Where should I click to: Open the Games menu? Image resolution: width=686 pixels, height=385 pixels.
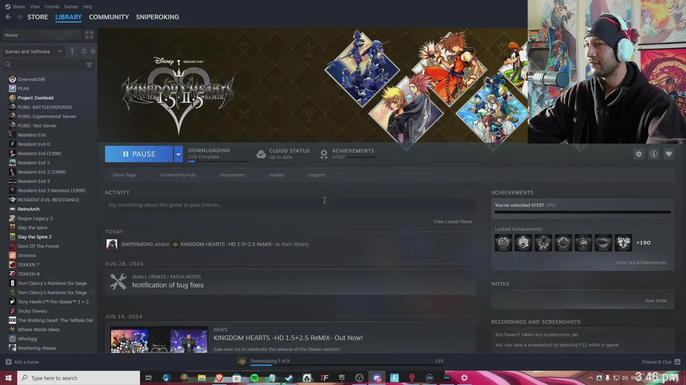click(71, 6)
